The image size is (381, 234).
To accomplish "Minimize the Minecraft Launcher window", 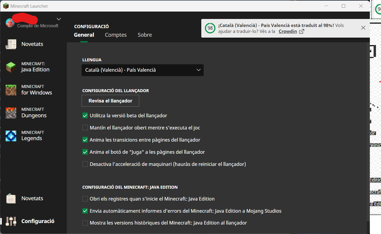I will click(326, 6).
